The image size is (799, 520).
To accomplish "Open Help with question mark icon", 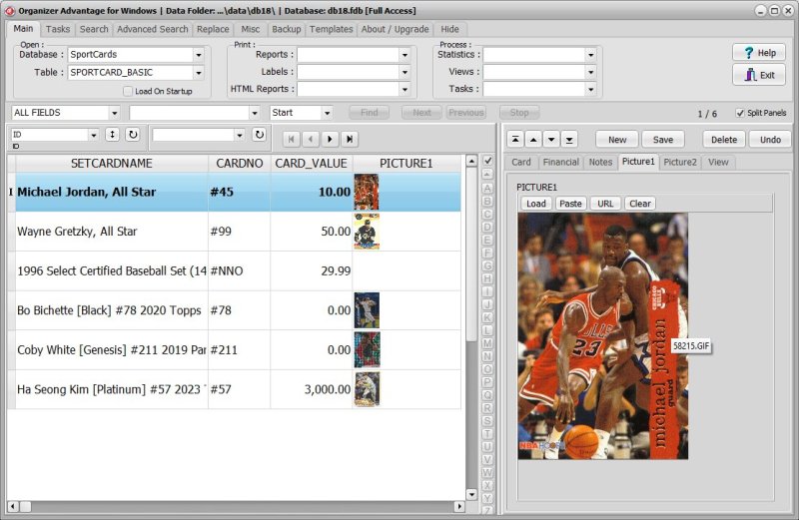I will tap(759, 53).
